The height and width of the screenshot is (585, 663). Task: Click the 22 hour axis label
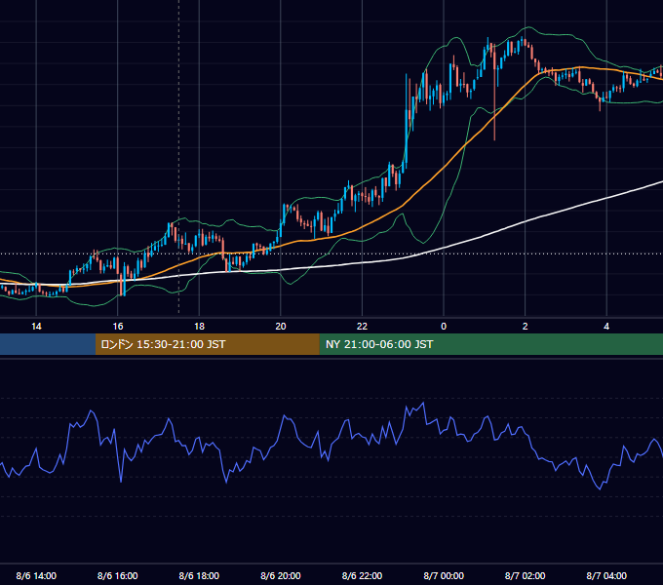362,327
